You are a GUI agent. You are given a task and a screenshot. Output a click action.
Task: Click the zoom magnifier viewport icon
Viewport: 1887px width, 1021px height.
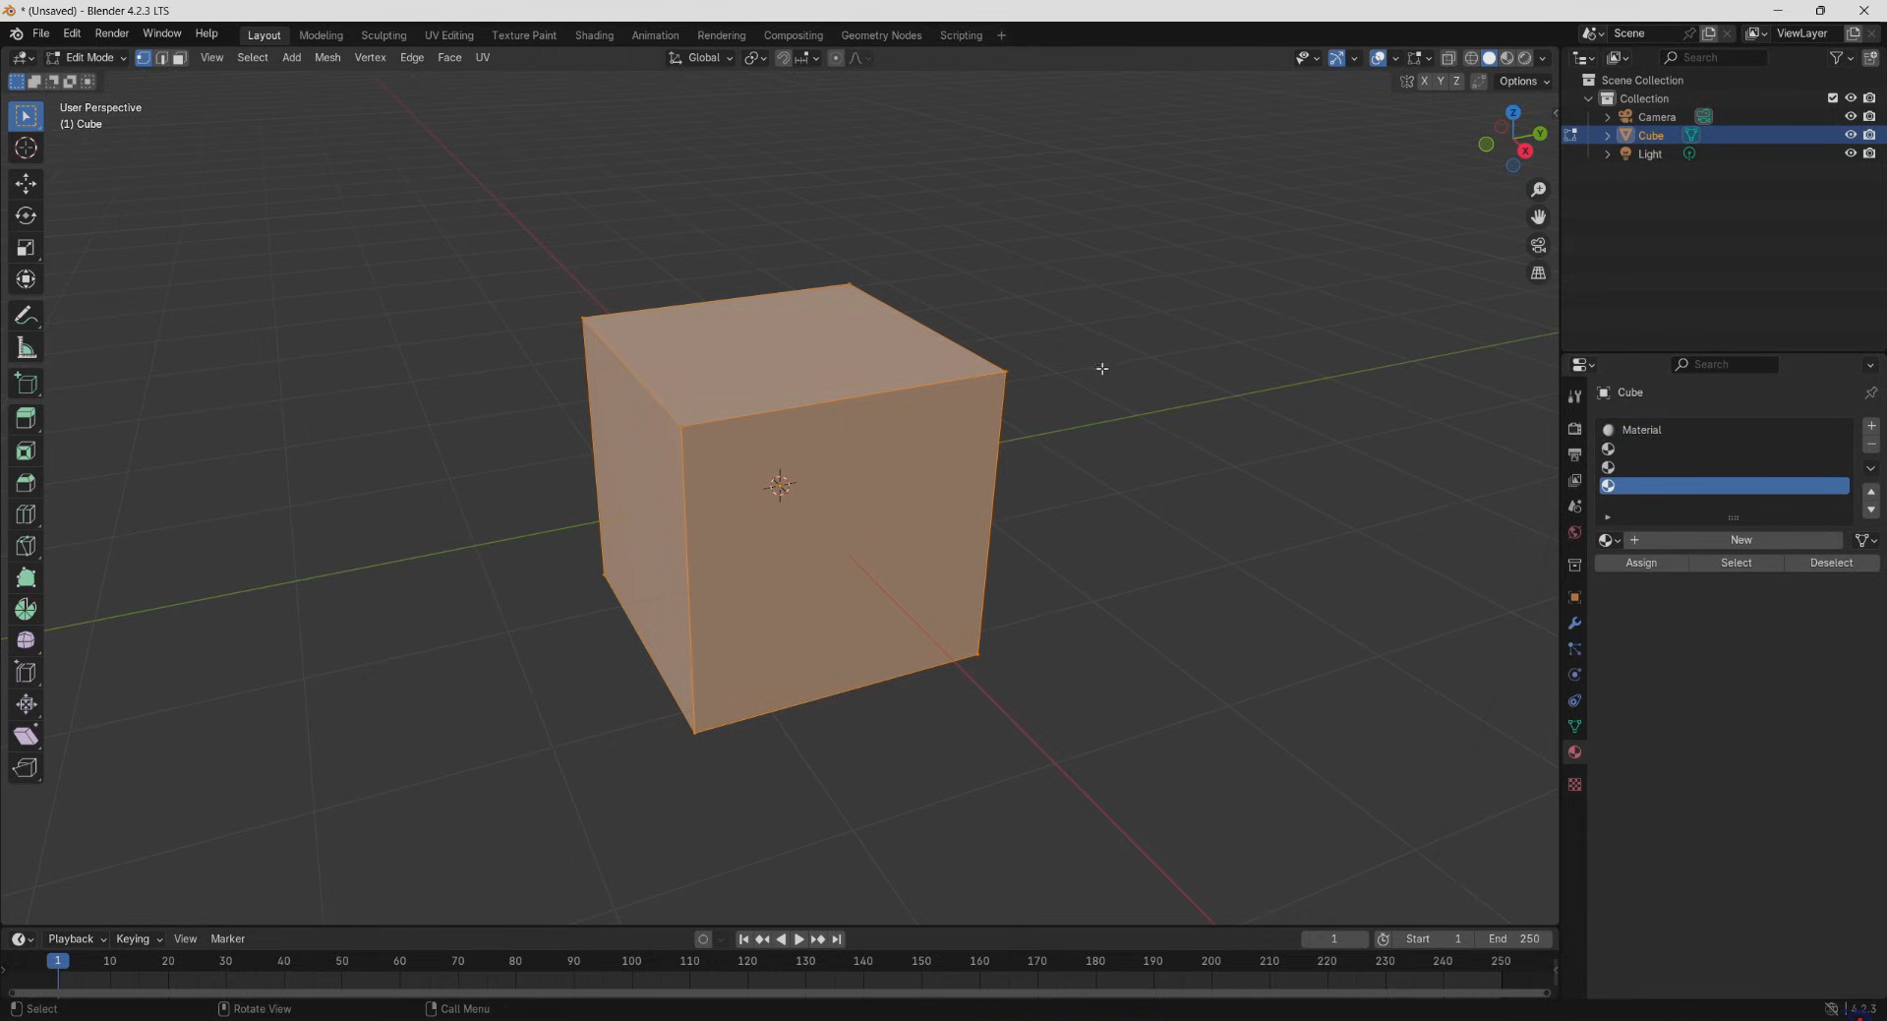[1538, 190]
